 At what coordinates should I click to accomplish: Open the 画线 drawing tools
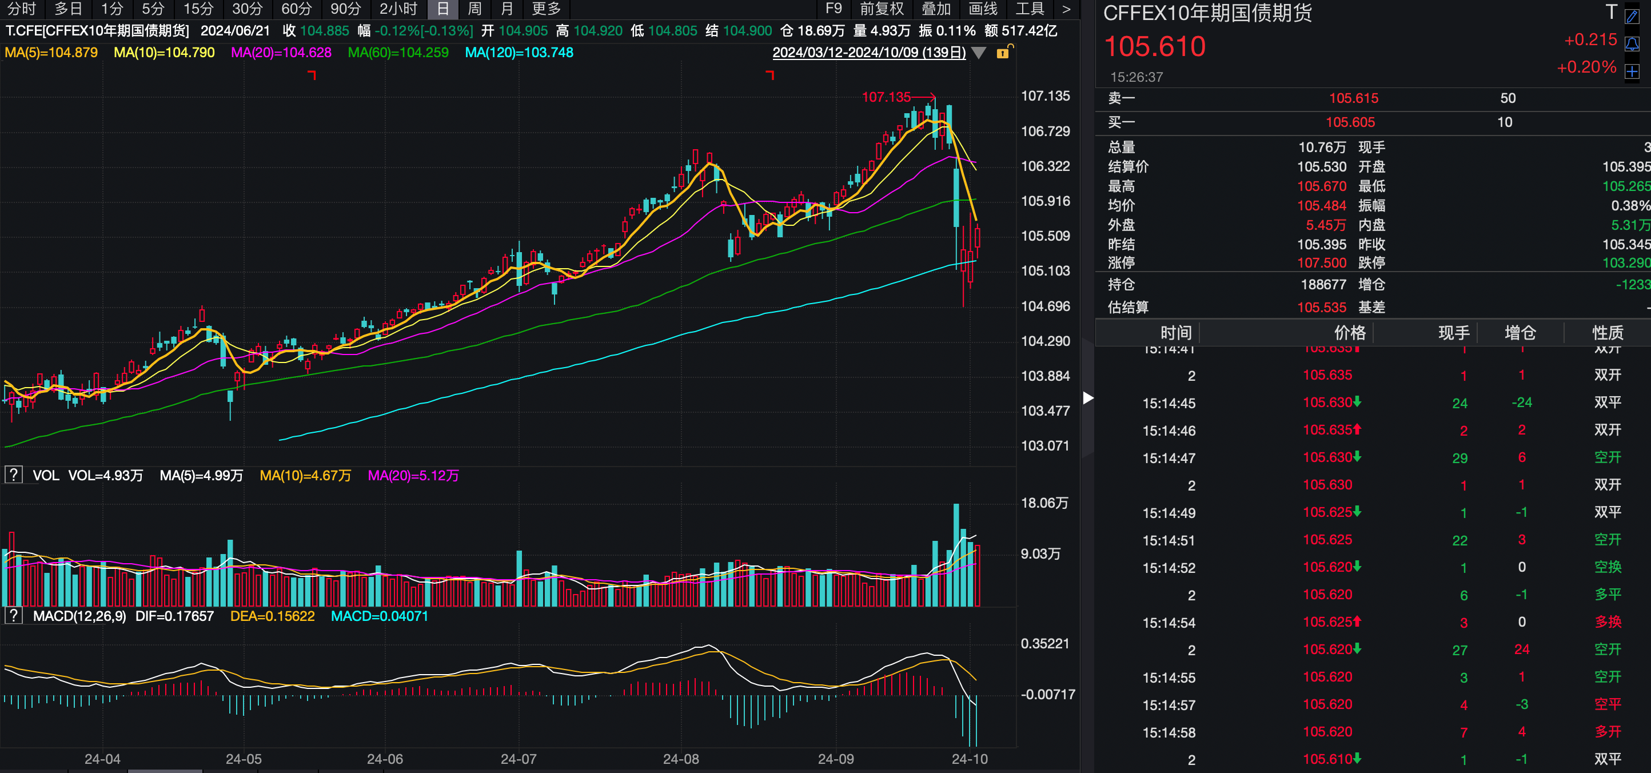point(983,9)
